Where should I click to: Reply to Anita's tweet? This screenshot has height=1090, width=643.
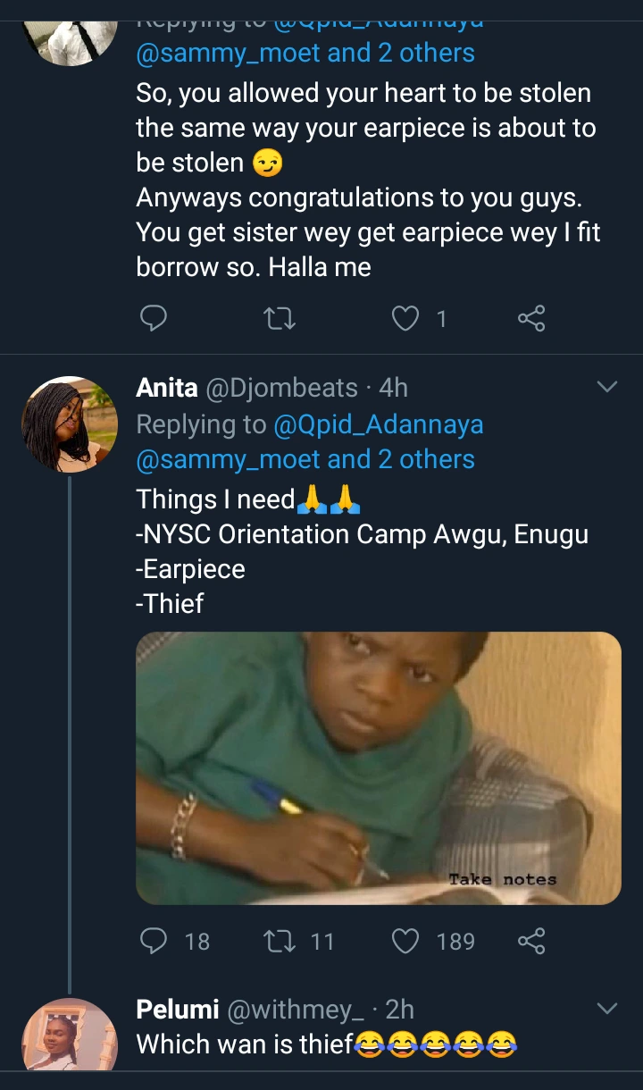[154, 940]
